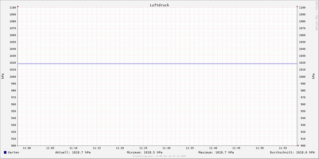Click the Garten legend label
Viewport: 319px width, 159px height.
tap(14, 152)
